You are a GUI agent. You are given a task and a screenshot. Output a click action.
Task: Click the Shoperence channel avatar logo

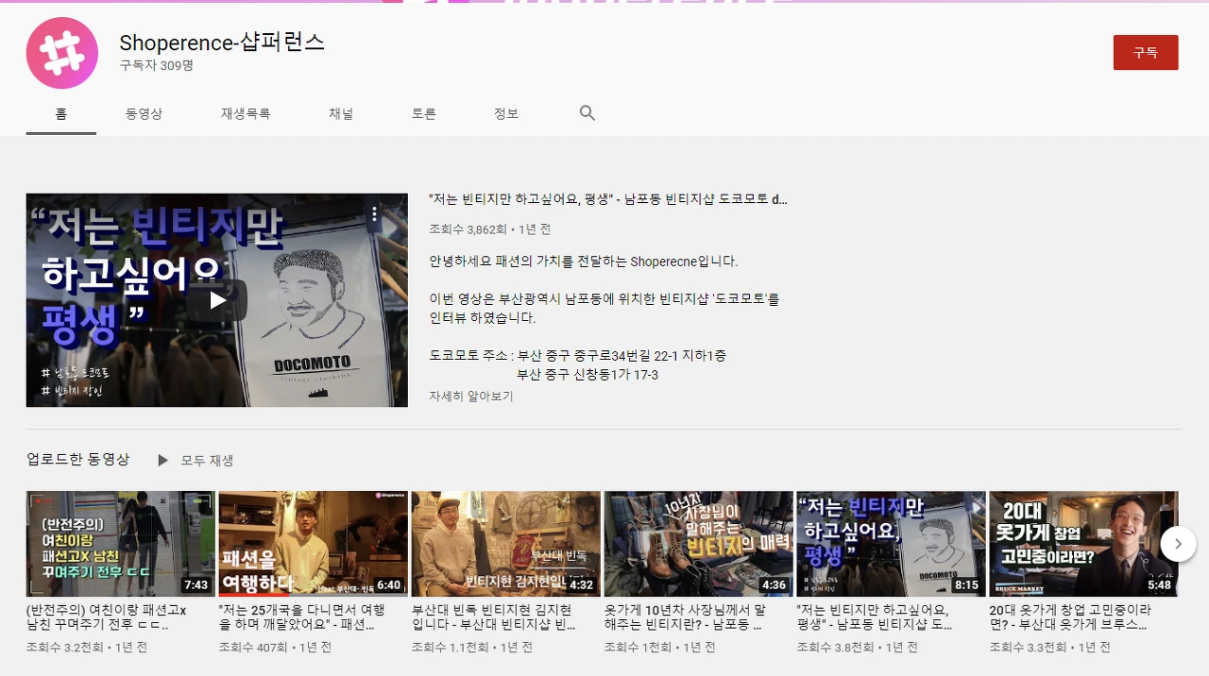[x=62, y=53]
